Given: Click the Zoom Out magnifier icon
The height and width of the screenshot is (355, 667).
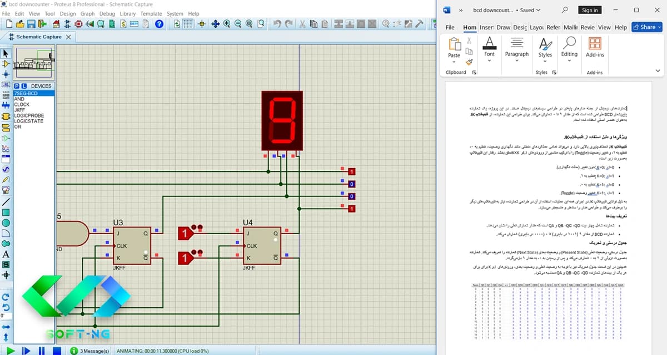Looking at the screenshot, I should (238, 24).
